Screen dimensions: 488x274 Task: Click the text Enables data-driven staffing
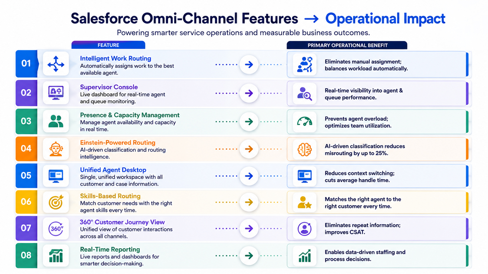pos(365,252)
